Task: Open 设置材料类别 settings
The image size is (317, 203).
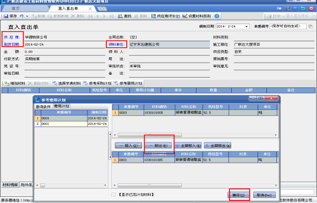Action: [x=196, y=16]
